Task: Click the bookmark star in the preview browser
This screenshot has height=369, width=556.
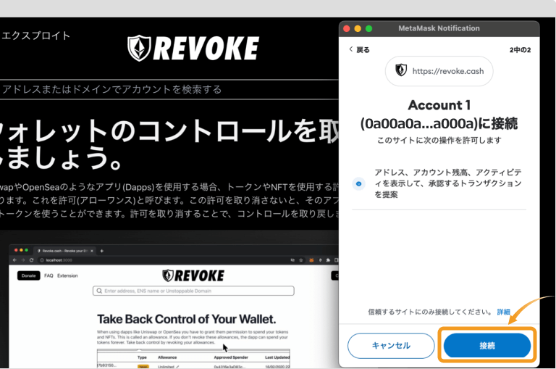Action: click(x=301, y=260)
